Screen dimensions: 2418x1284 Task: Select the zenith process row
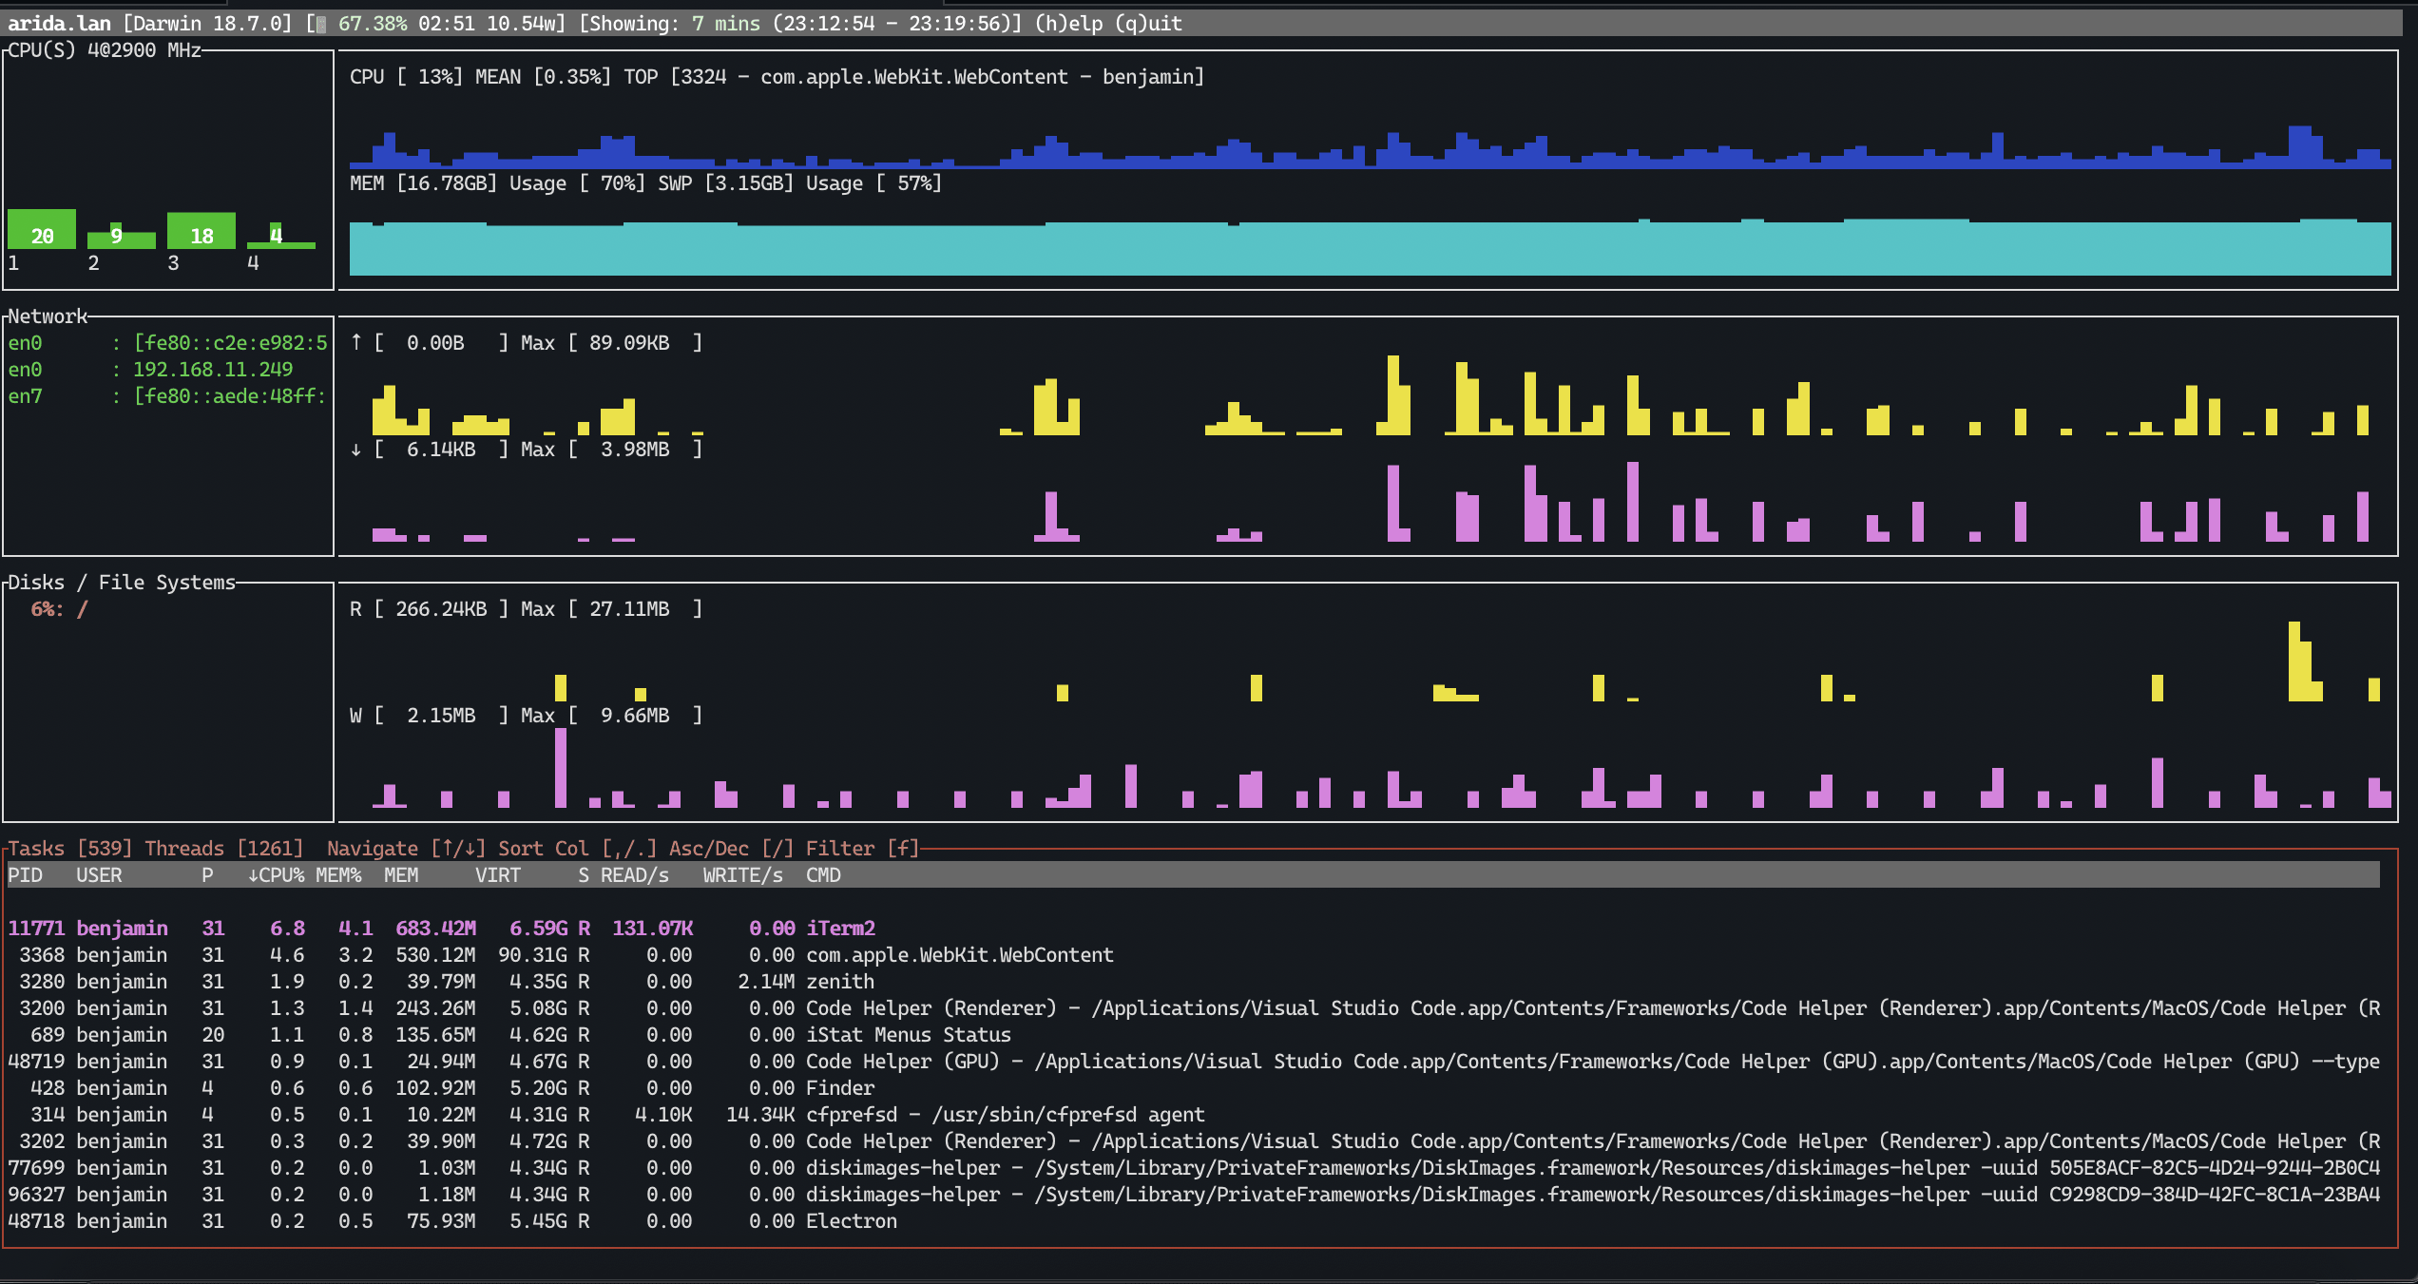click(1194, 981)
